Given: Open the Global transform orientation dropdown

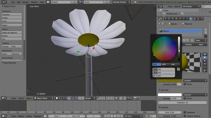Looking at the screenshot, I should [90, 98].
